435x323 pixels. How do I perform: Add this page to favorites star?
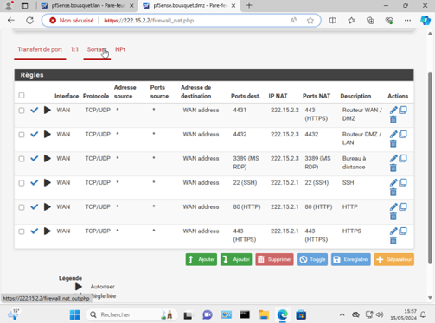[x=310, y=21]
